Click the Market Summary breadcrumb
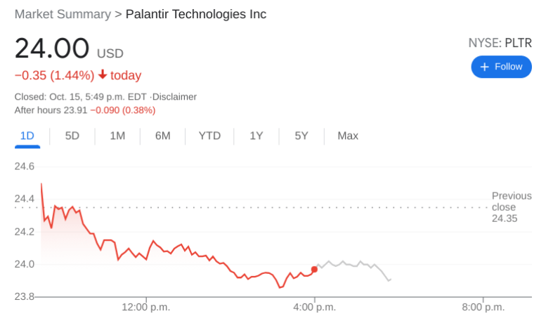The width and height of the screenshot is (546, 321). click(x=63, y=14)
